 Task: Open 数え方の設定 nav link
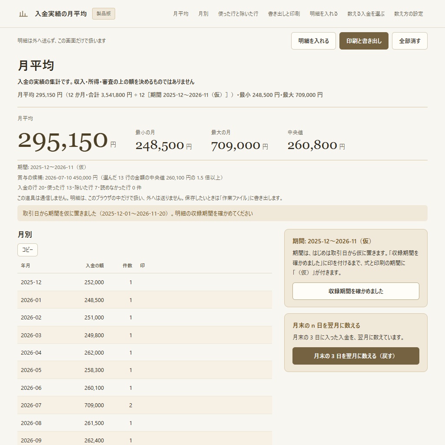coord(408,13)
